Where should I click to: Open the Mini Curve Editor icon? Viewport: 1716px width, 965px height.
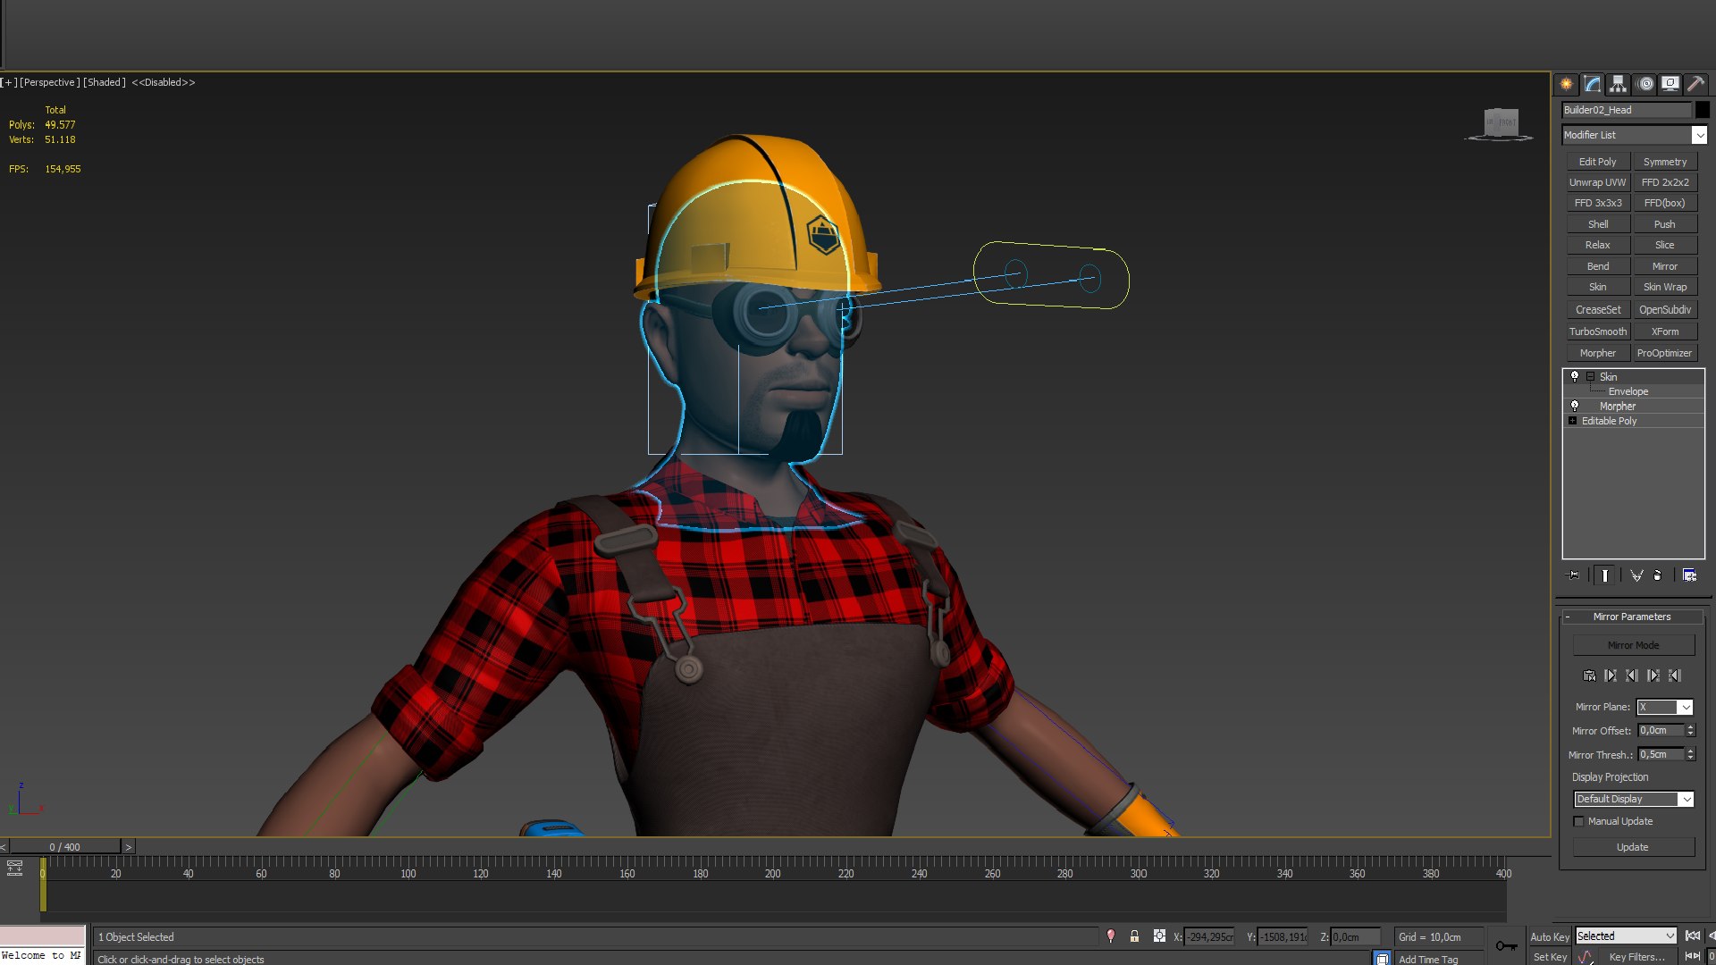(x=14, y=868)
